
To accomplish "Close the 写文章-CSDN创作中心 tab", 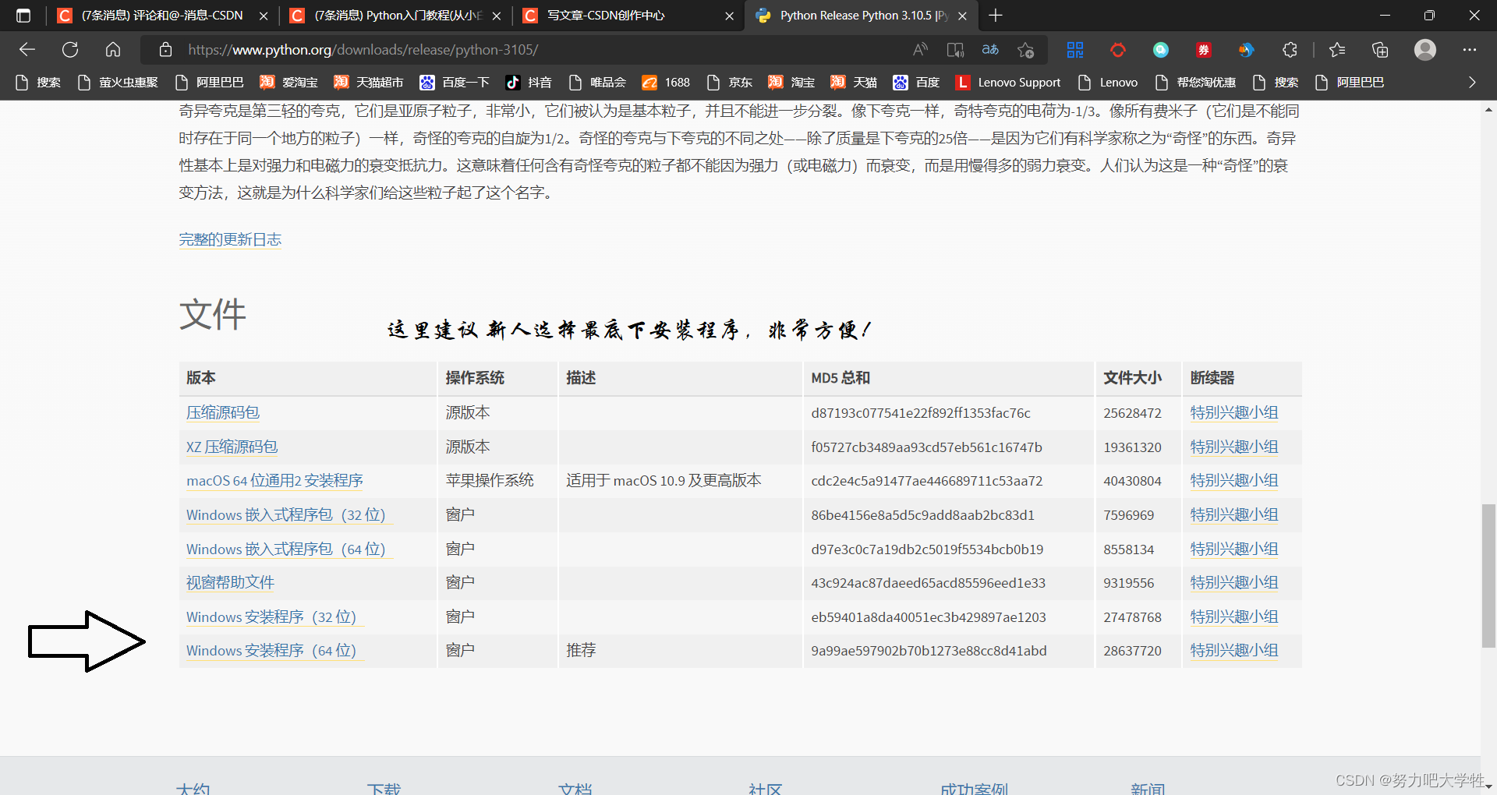I will [729, 16].
